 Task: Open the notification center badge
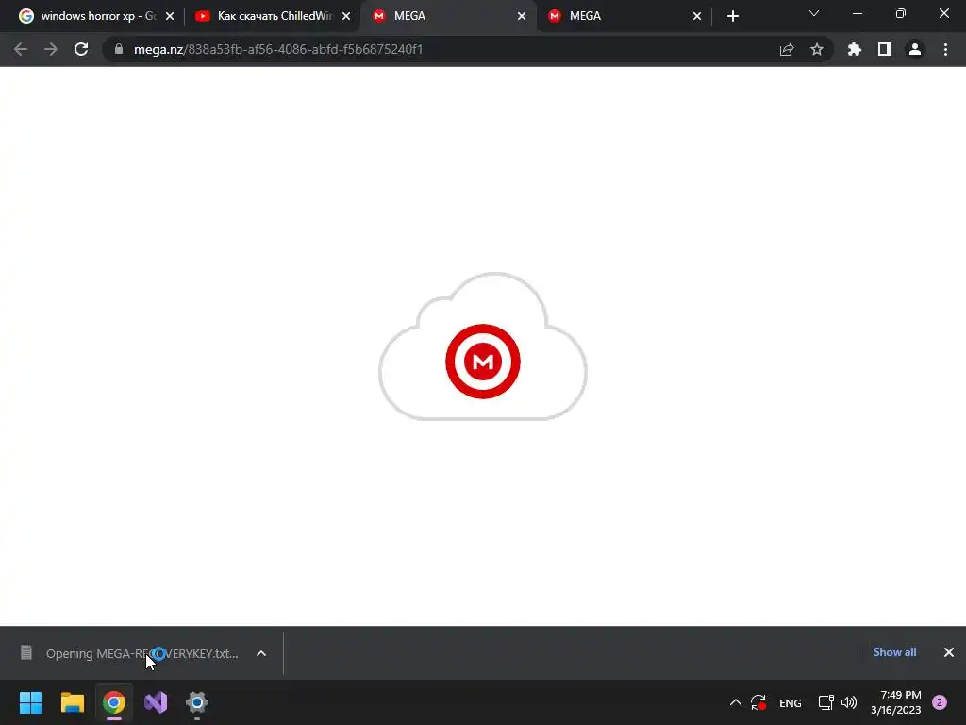[940, 702]
